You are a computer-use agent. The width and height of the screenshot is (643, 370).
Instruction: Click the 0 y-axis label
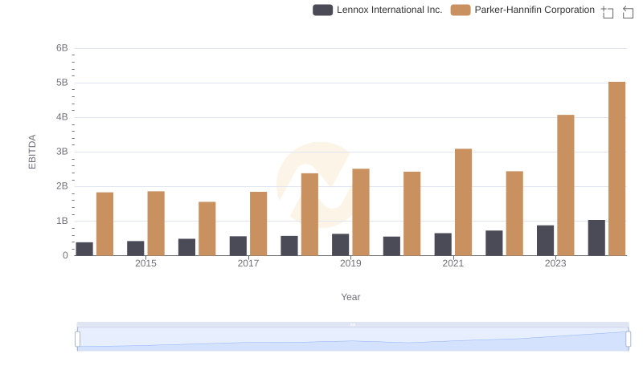[x=65, y=255]
